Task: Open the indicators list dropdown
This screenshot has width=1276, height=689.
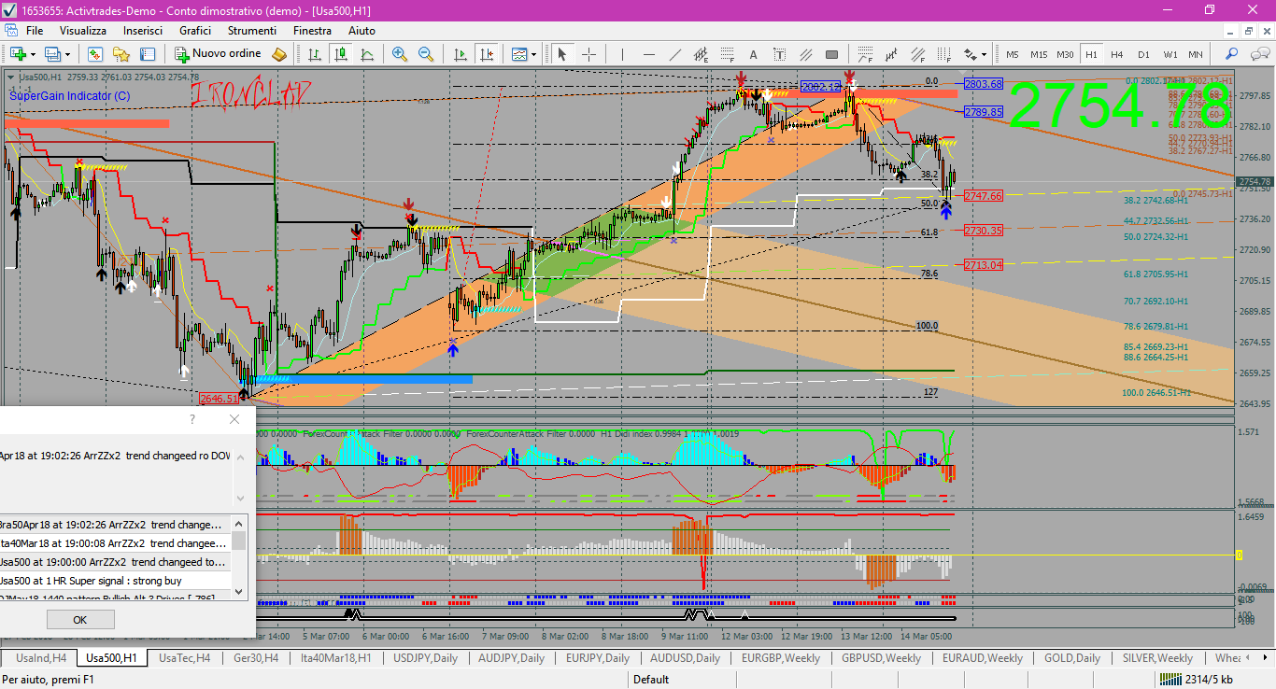Action: pyautogui.click(x=533, y=54)
